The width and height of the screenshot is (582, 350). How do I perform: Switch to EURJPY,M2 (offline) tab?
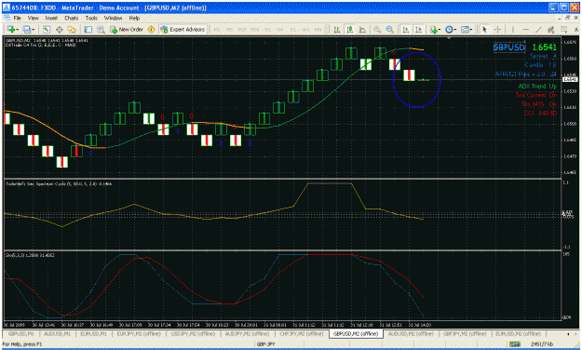coord(139,333)
